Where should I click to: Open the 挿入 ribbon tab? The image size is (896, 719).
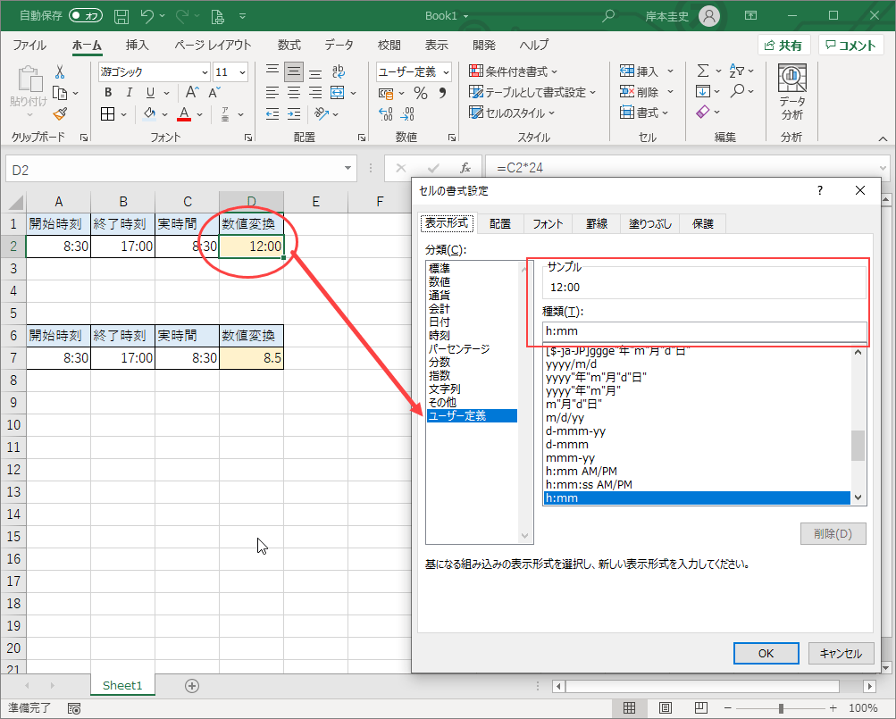coord(138,46)
